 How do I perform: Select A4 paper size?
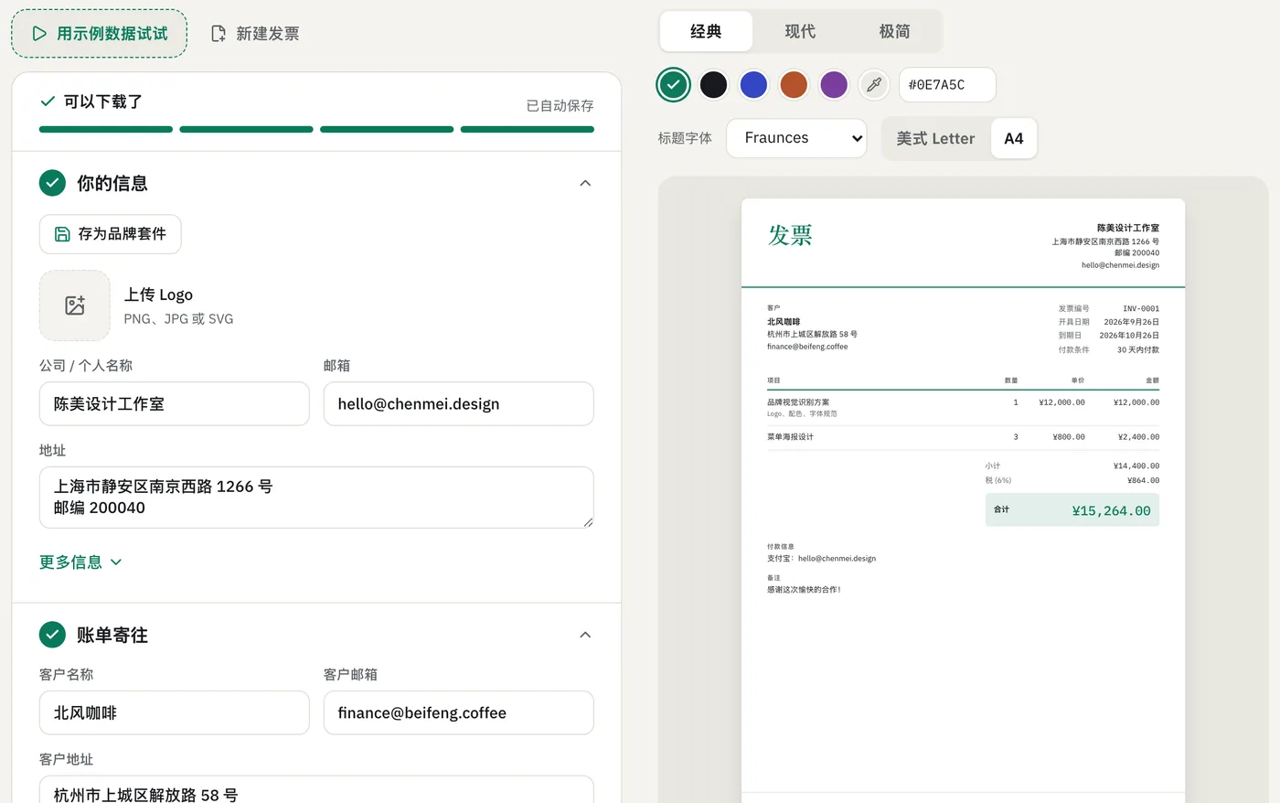pos(1014,139)
